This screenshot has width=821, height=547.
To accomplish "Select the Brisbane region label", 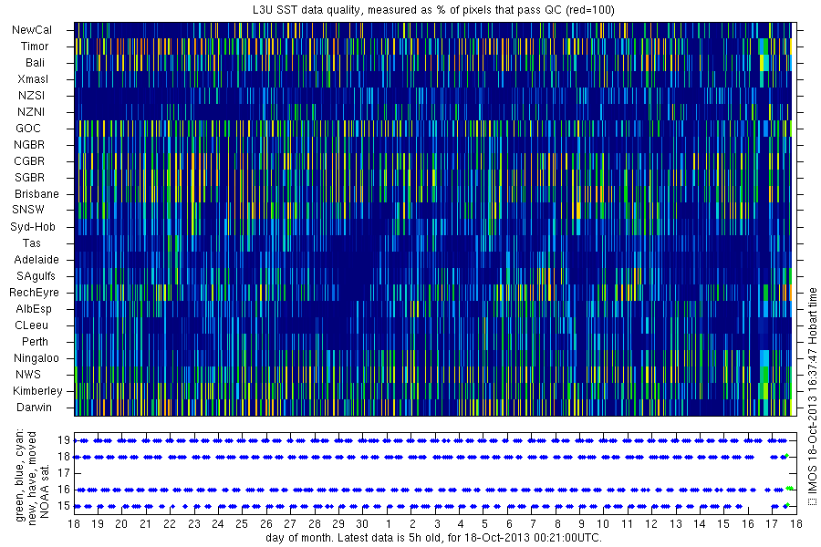I will point(36,193).
